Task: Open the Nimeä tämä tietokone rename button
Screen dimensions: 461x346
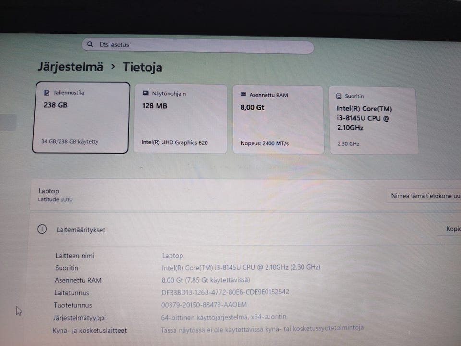Action: [424, 196]
